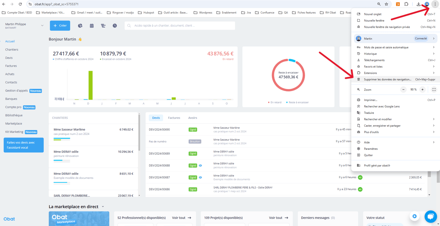Open Voir tout for available professionals
The width and height of the screenshot is (440, 226).
click(x=182, y=218)
